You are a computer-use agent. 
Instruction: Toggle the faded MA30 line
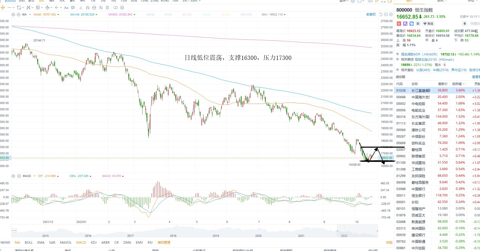pyautogui.click(x=151, y=14)
